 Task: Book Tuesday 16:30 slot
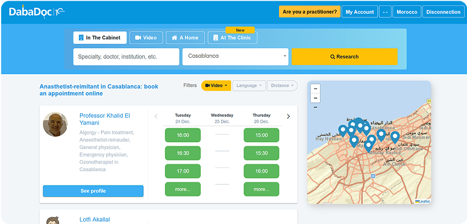coord(183,153)
